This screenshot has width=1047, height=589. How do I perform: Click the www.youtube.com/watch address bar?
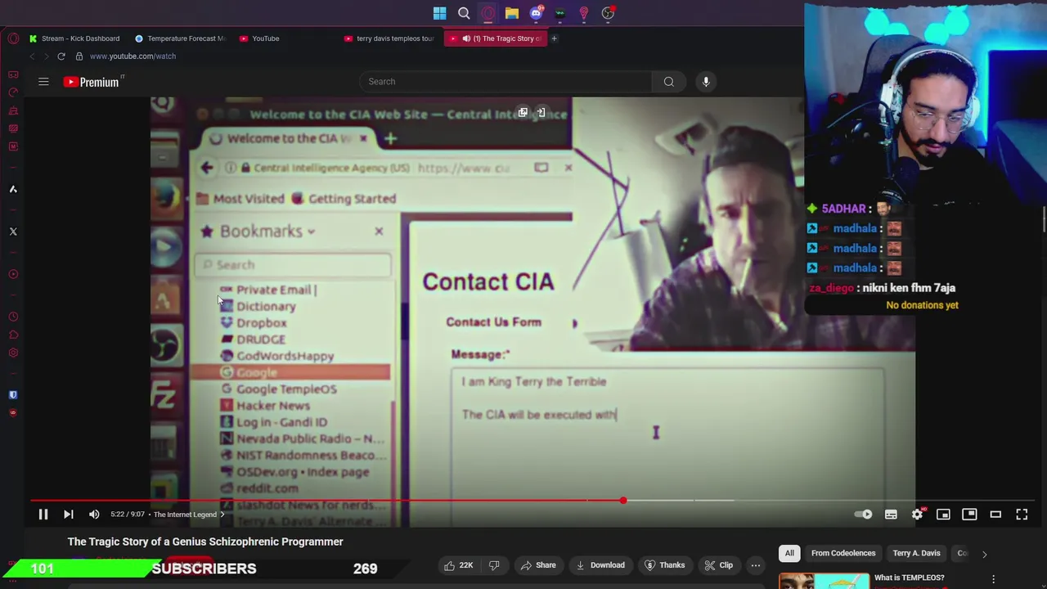133,56
